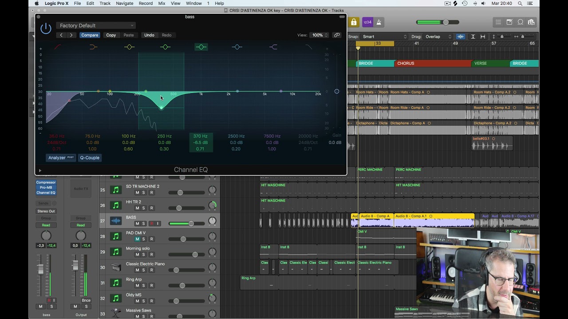This screenshot has width=568, height=319.
Task: Open the Drag Overlap dropdown
Action: point(438,37)
